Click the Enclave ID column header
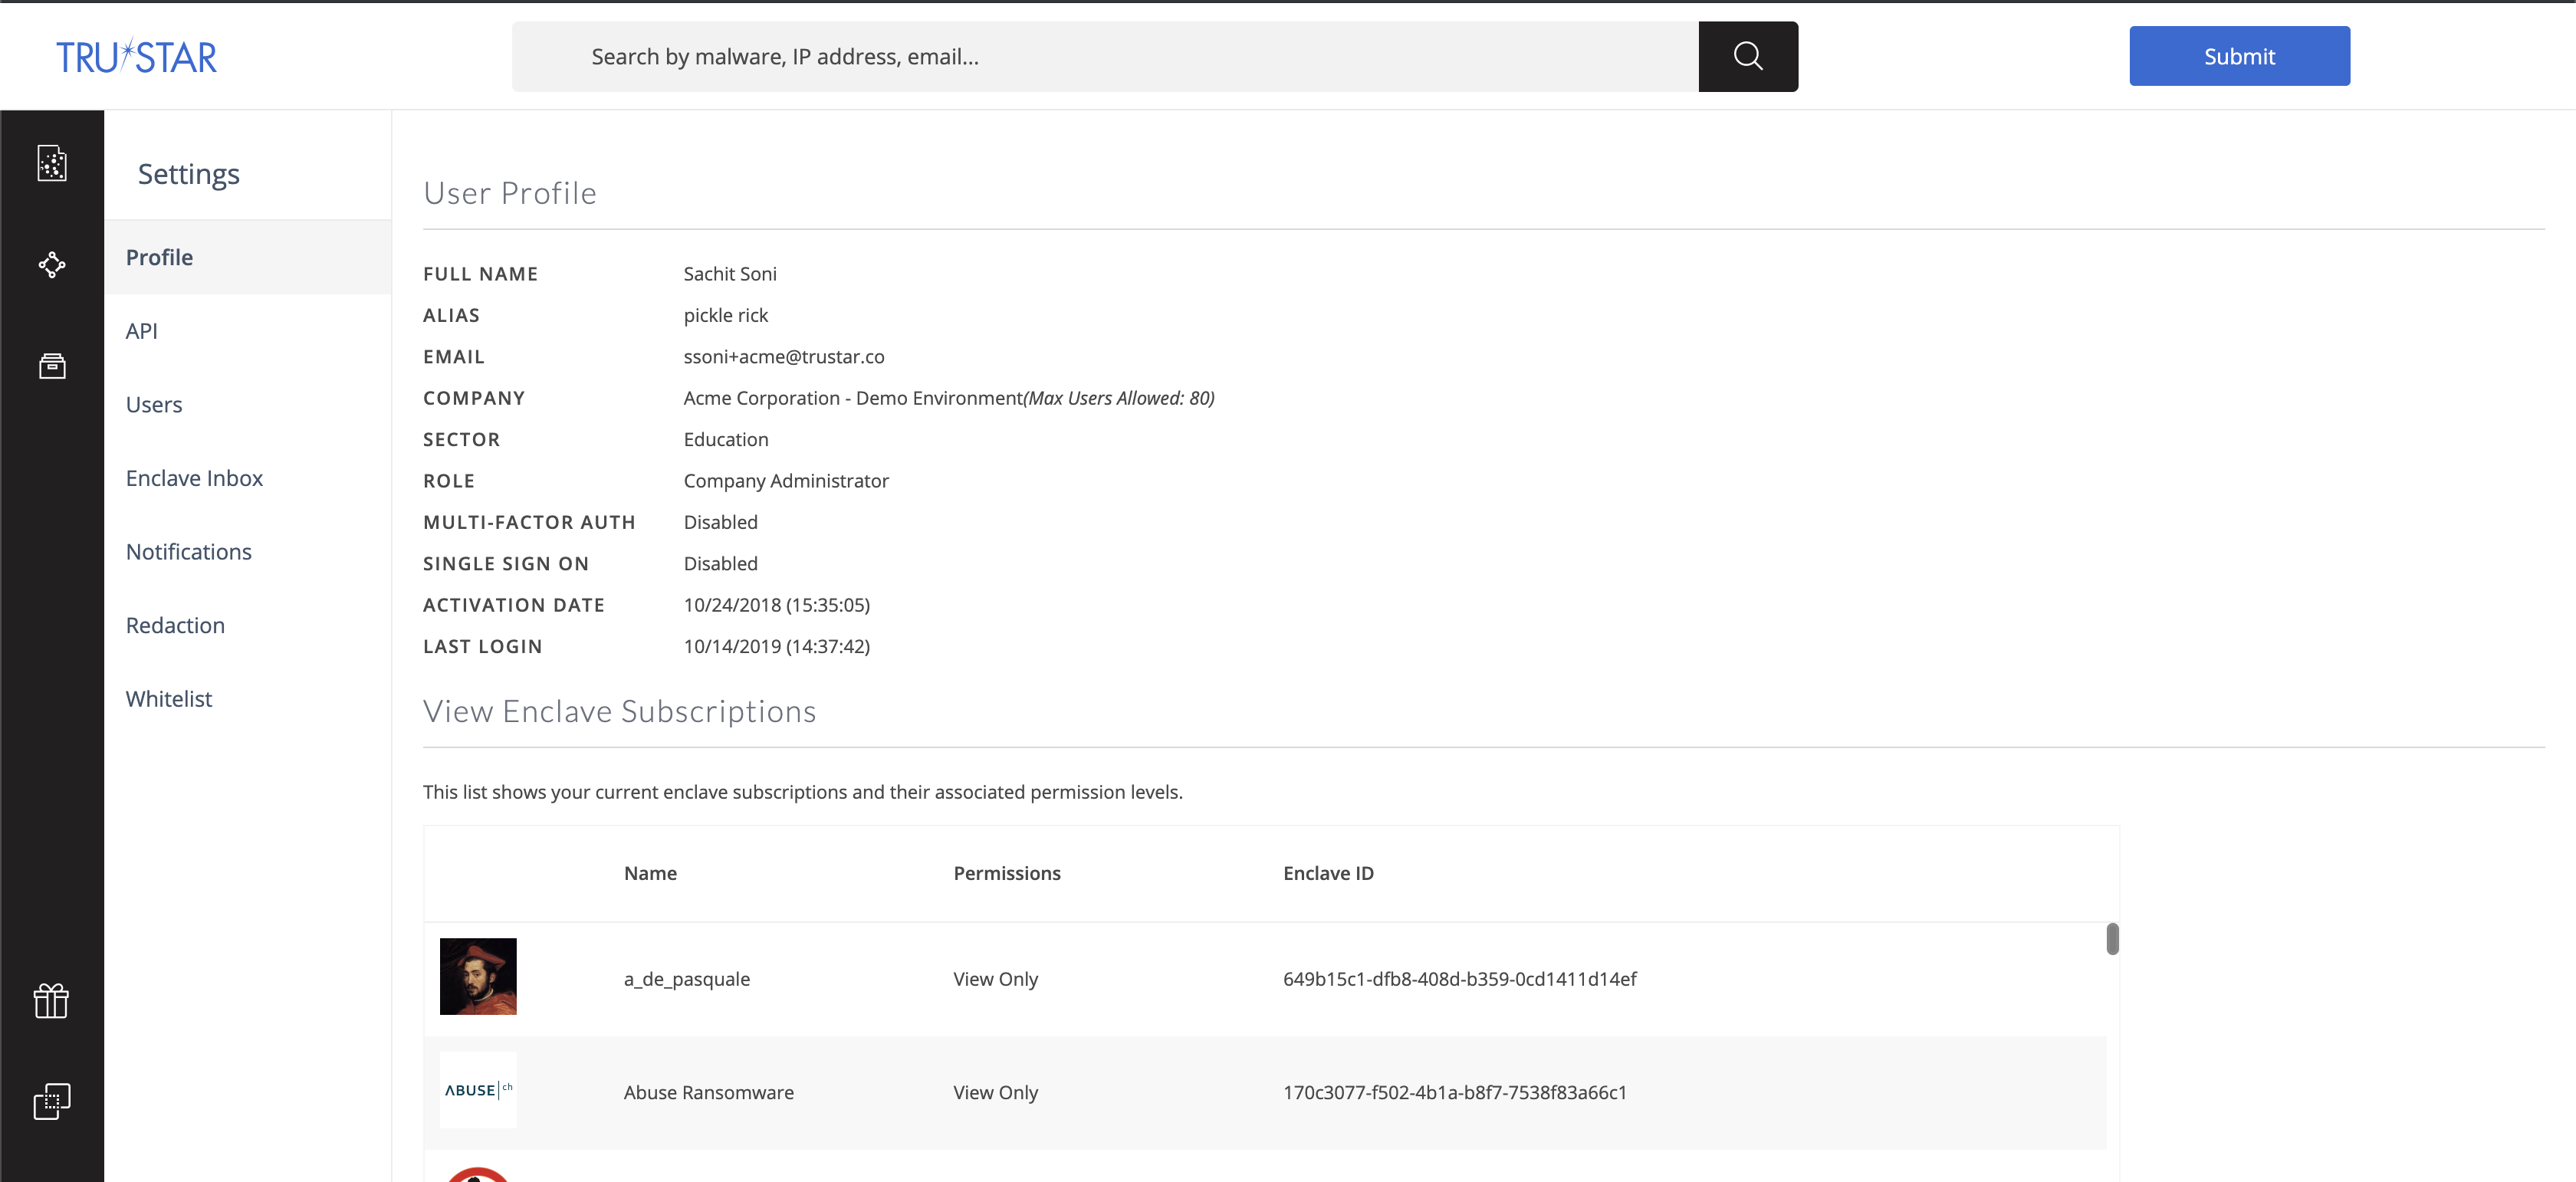 [1328, 873]
